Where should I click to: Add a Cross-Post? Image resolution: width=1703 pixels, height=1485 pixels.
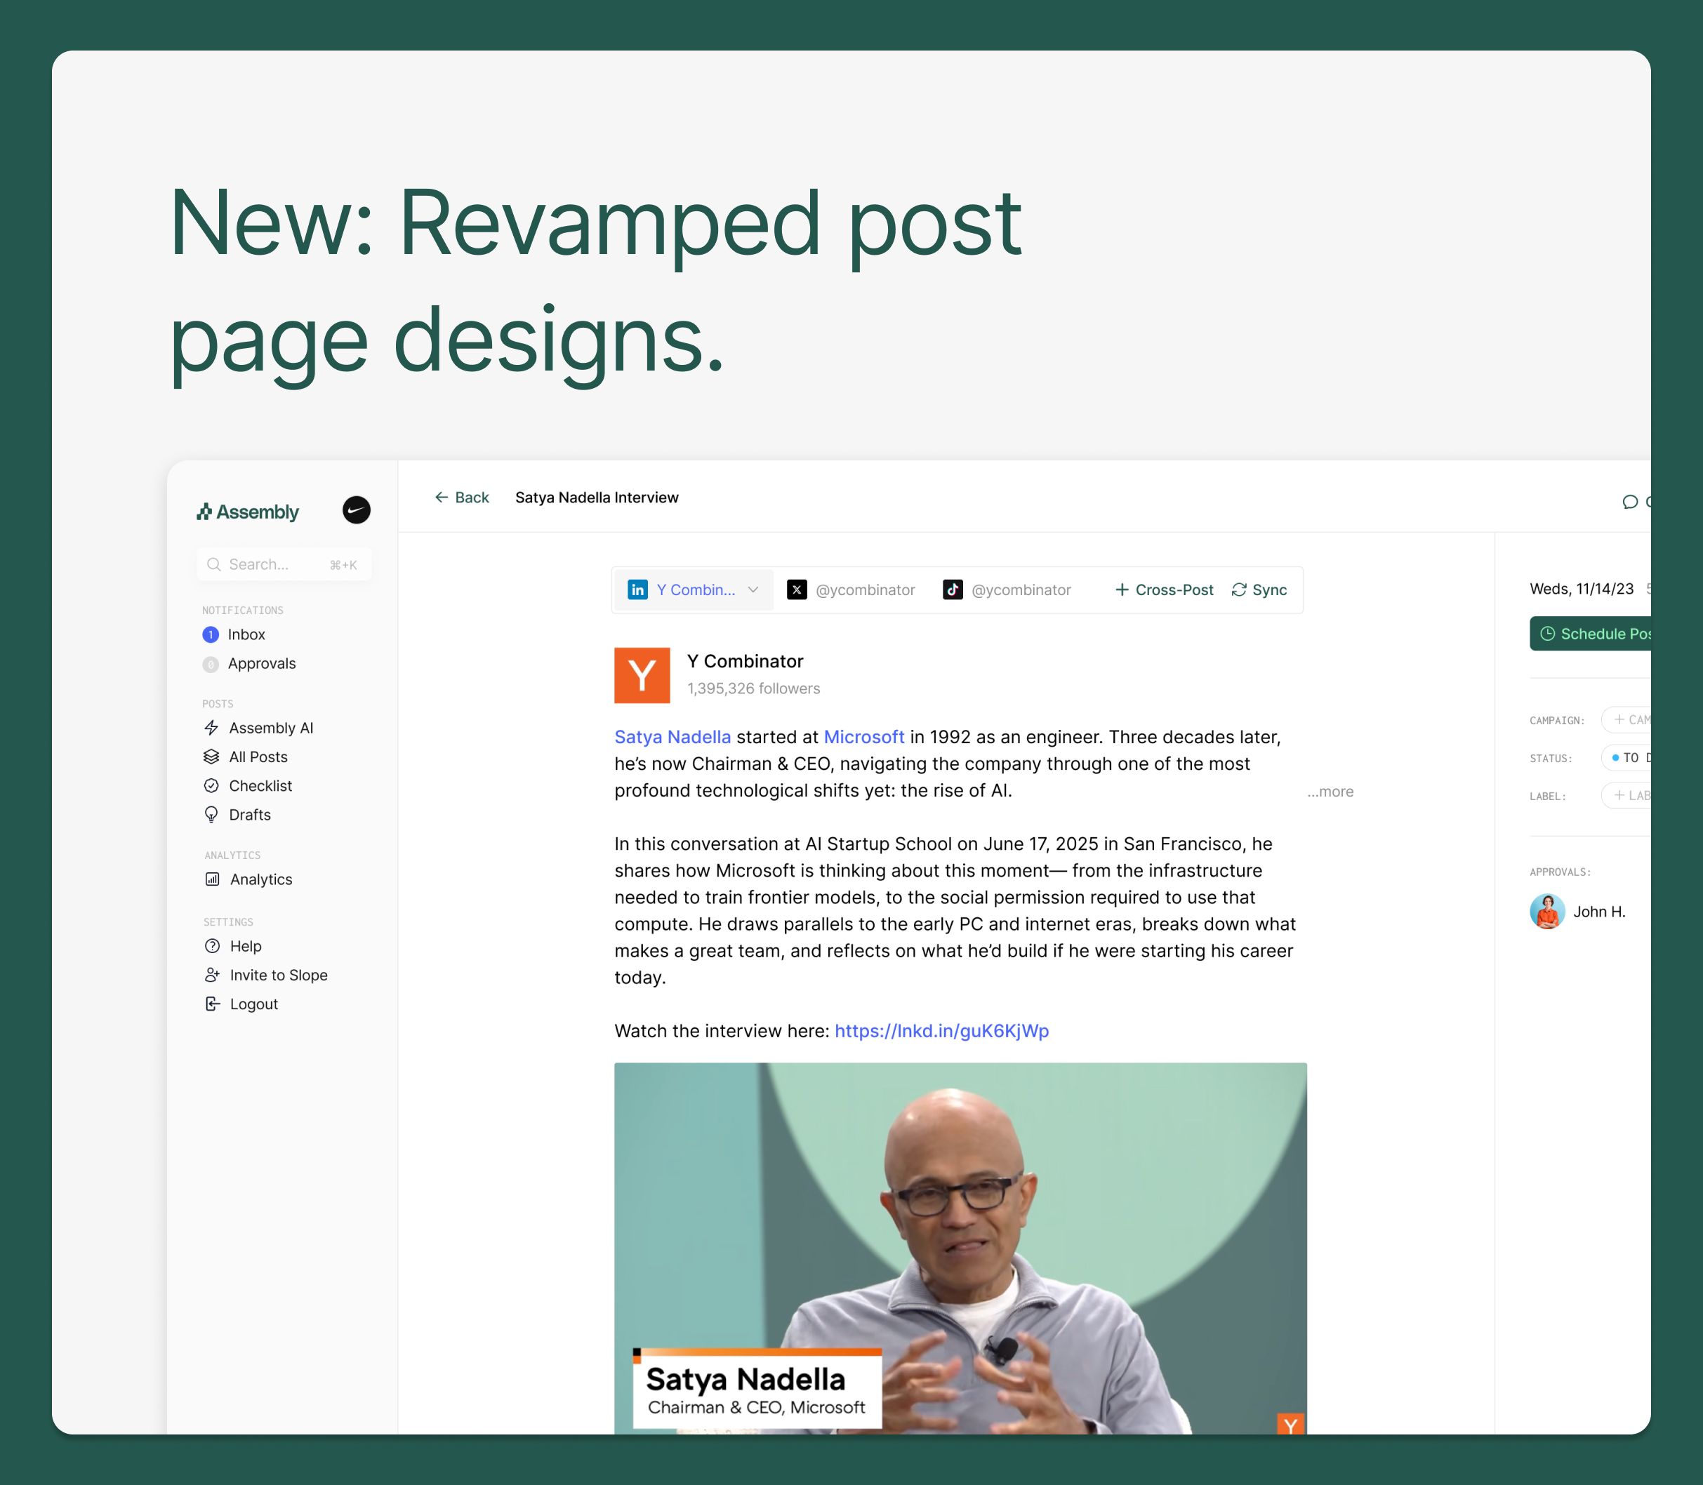[1163, 590]
